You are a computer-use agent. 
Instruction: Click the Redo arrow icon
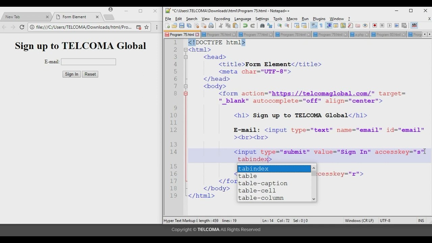252,26
